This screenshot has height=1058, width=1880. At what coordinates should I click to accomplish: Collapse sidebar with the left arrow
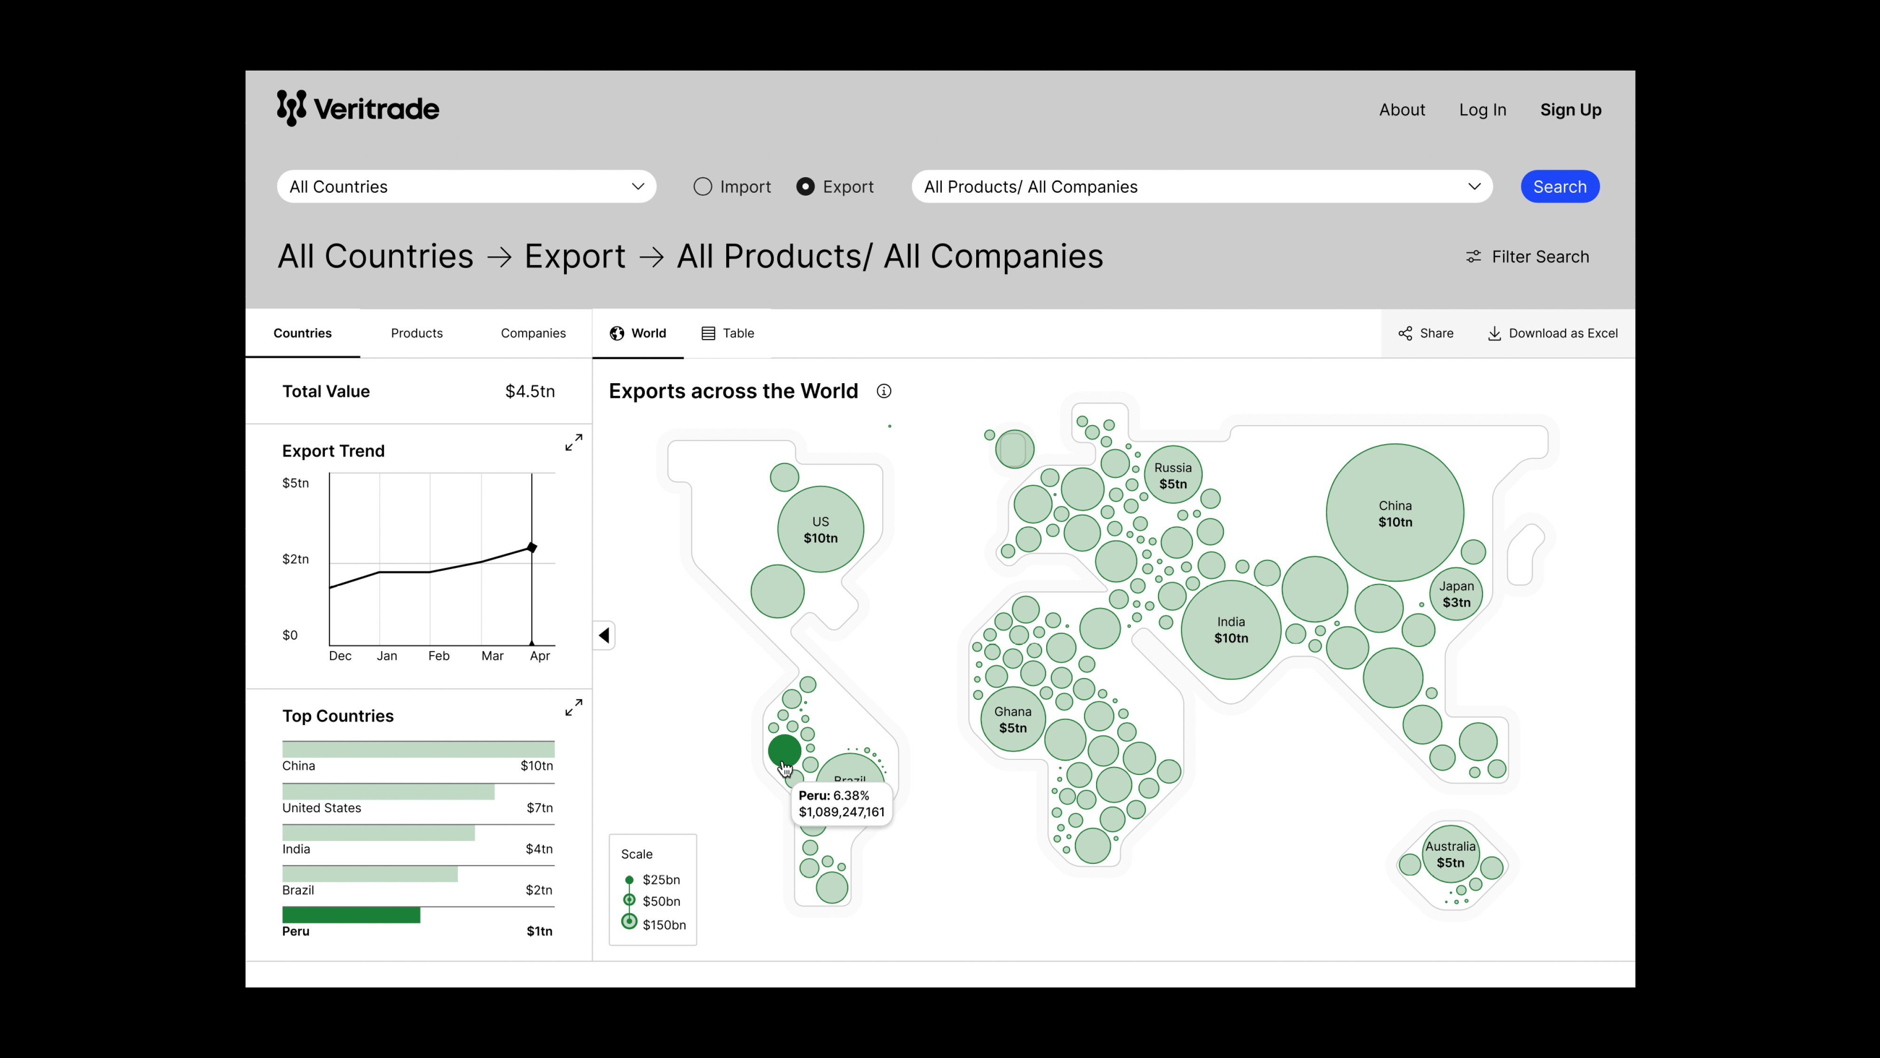tap(604, 636)
